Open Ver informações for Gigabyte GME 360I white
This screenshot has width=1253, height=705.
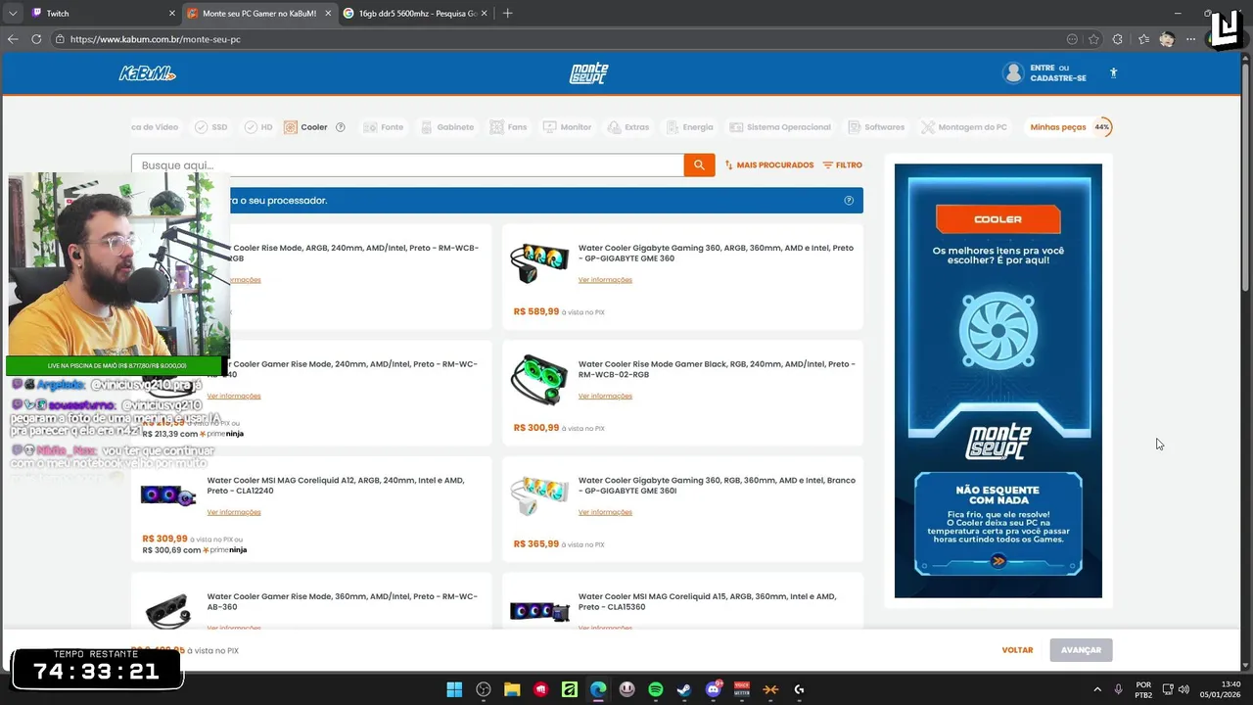pos(605,512)
